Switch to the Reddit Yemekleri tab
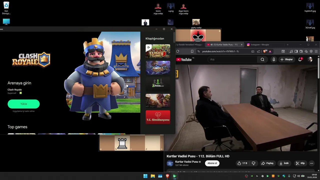This screenshot has width=320, height=180. tap(189, 44)
